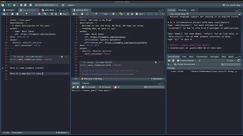Expand the Knit options dropdown arrow

(110, 14)
